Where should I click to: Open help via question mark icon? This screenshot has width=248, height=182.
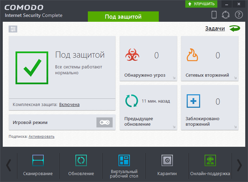pos(239,15)
